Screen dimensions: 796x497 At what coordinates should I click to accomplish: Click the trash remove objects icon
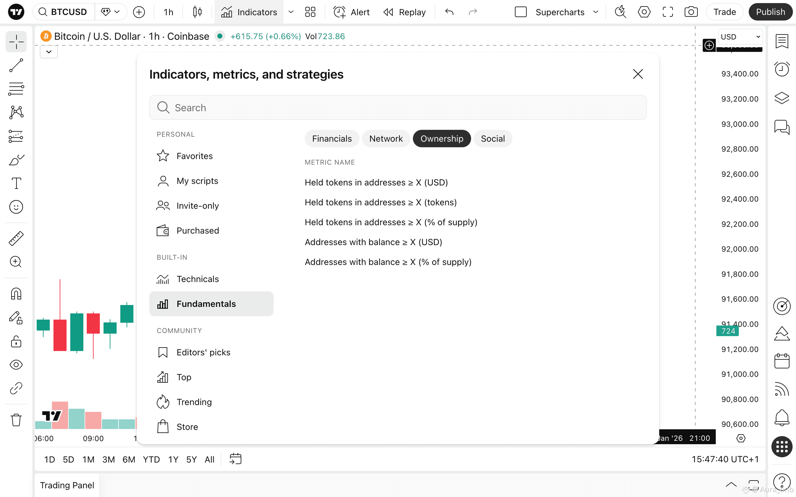(x=16, y=420)
